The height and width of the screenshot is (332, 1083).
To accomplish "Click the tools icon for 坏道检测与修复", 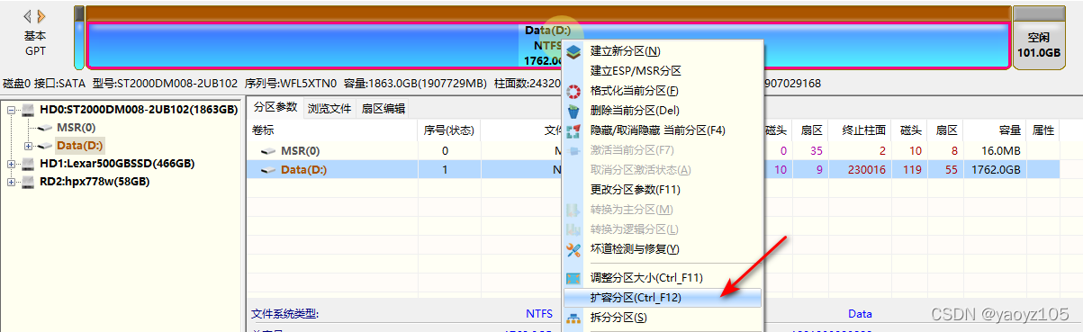I will pos(573,249).
